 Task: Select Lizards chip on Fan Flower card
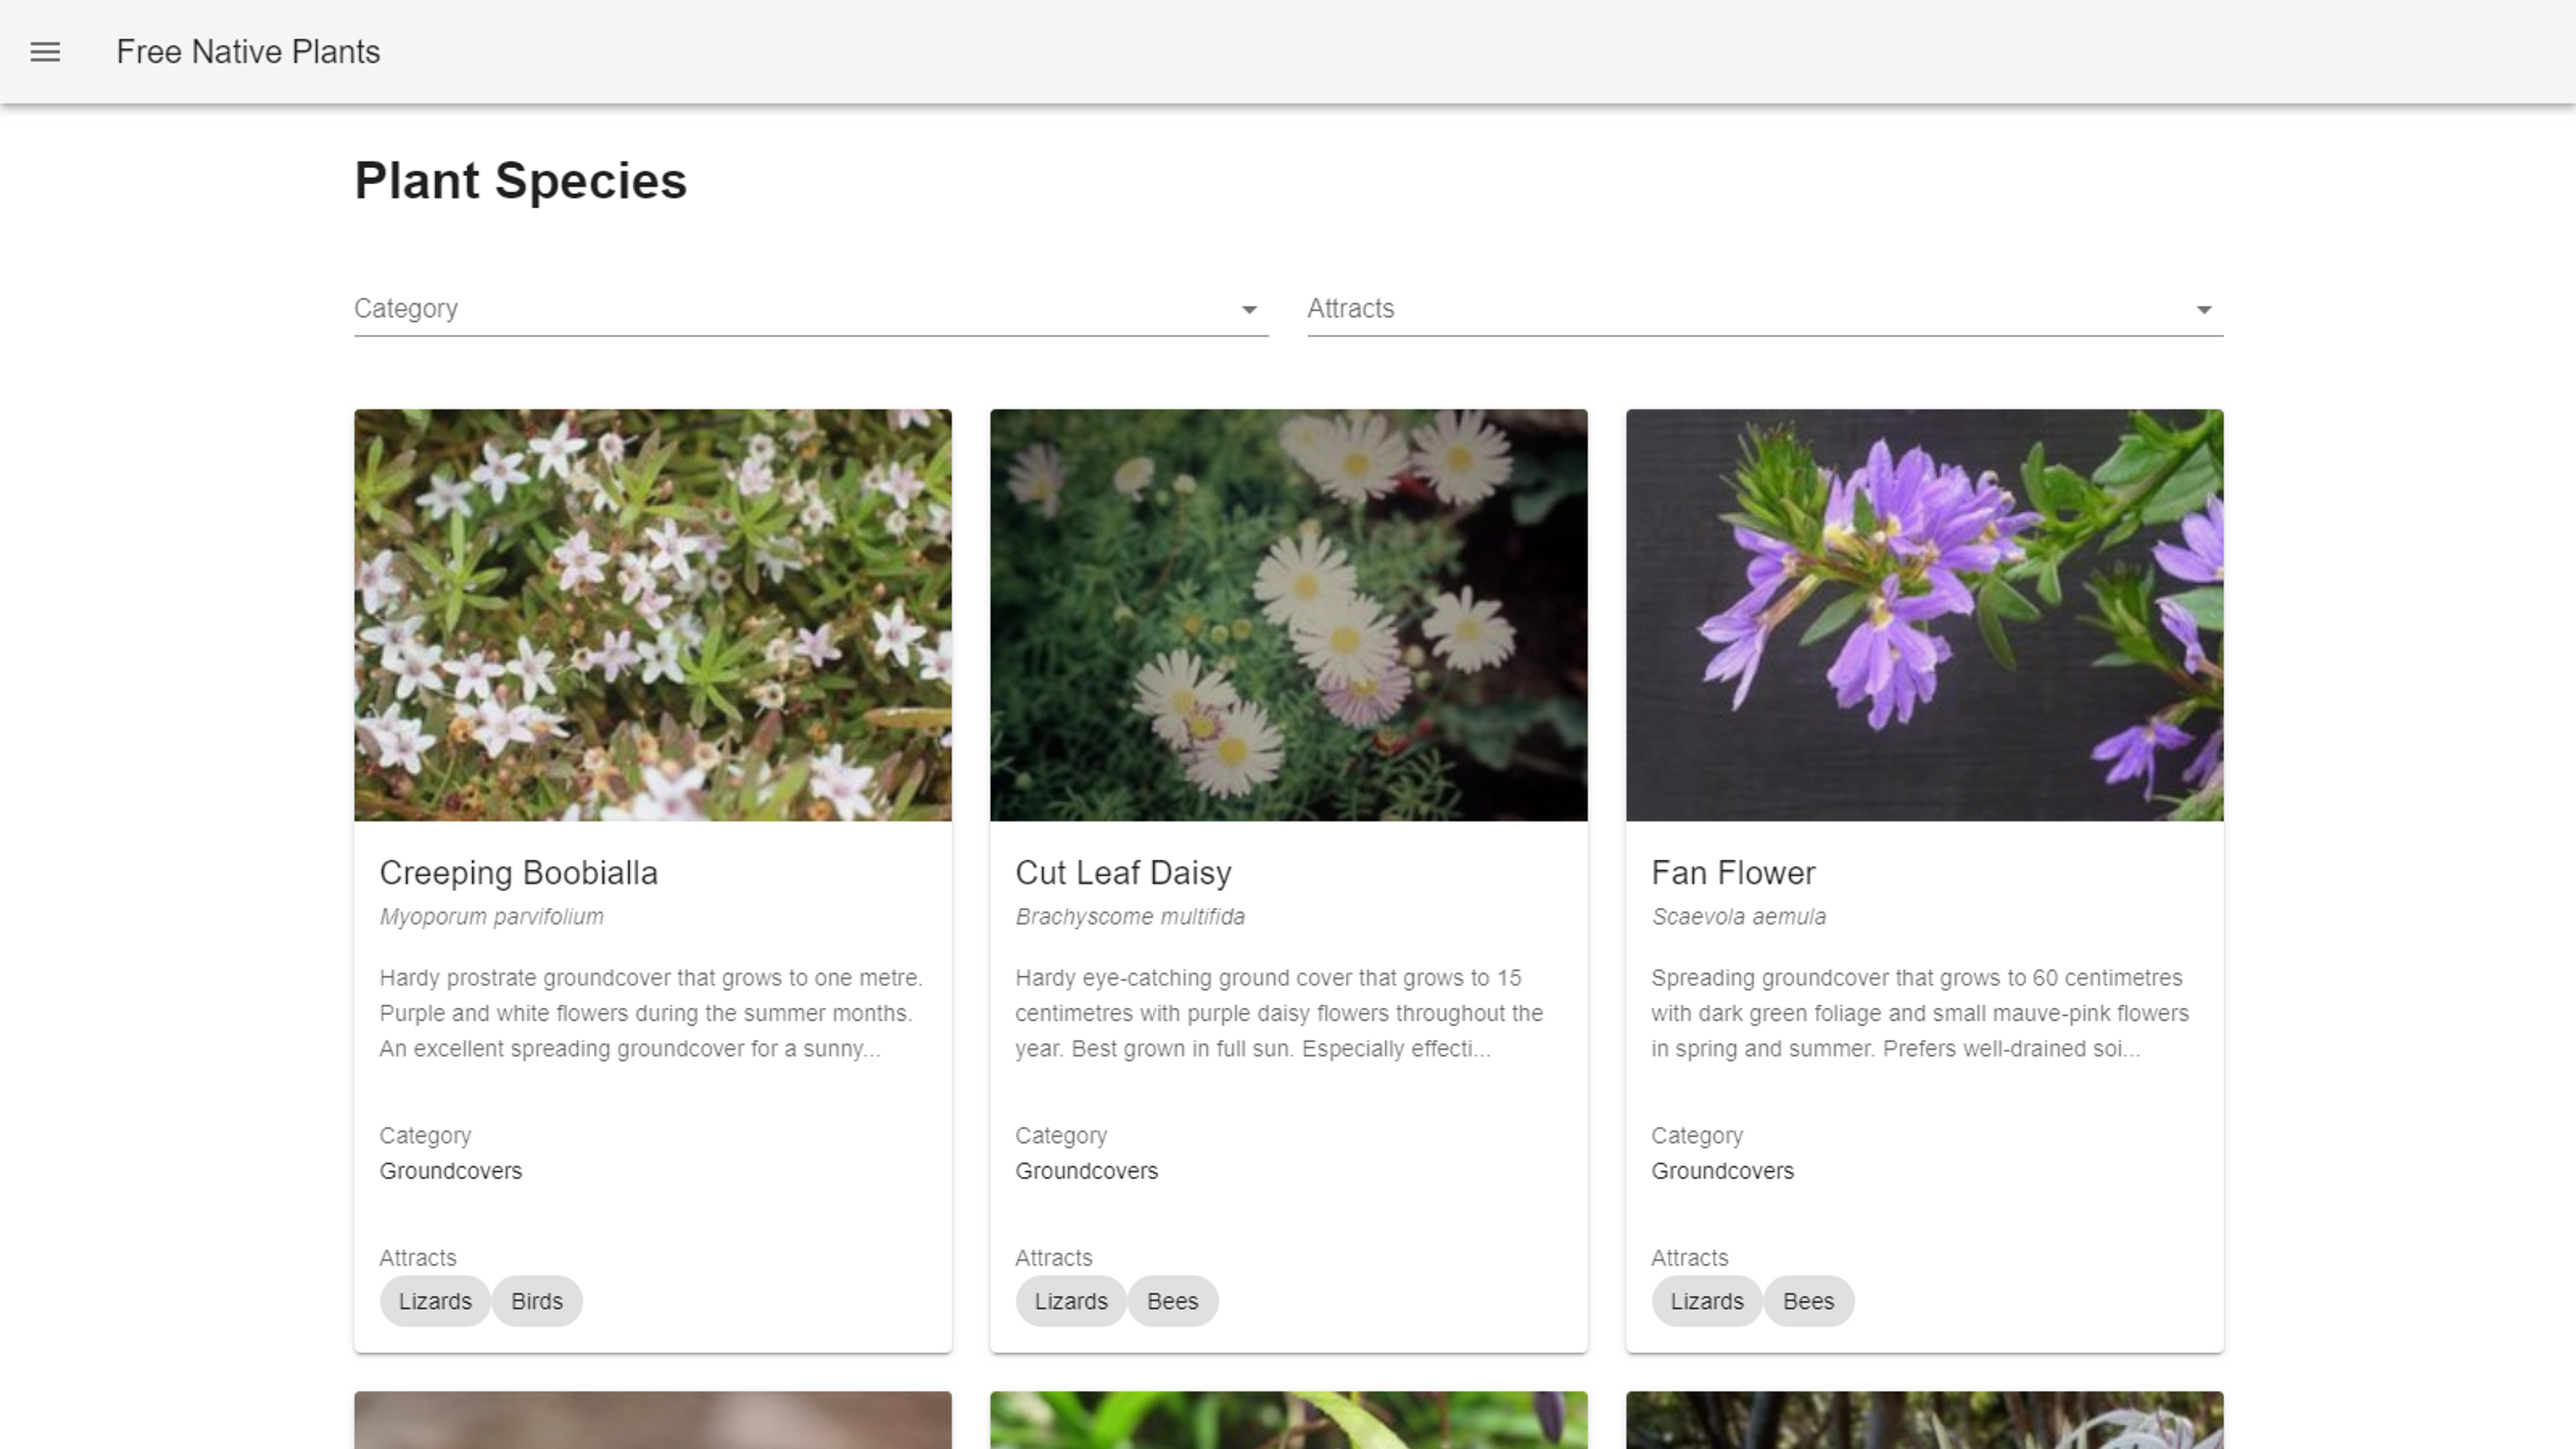click(1706, 1301)
